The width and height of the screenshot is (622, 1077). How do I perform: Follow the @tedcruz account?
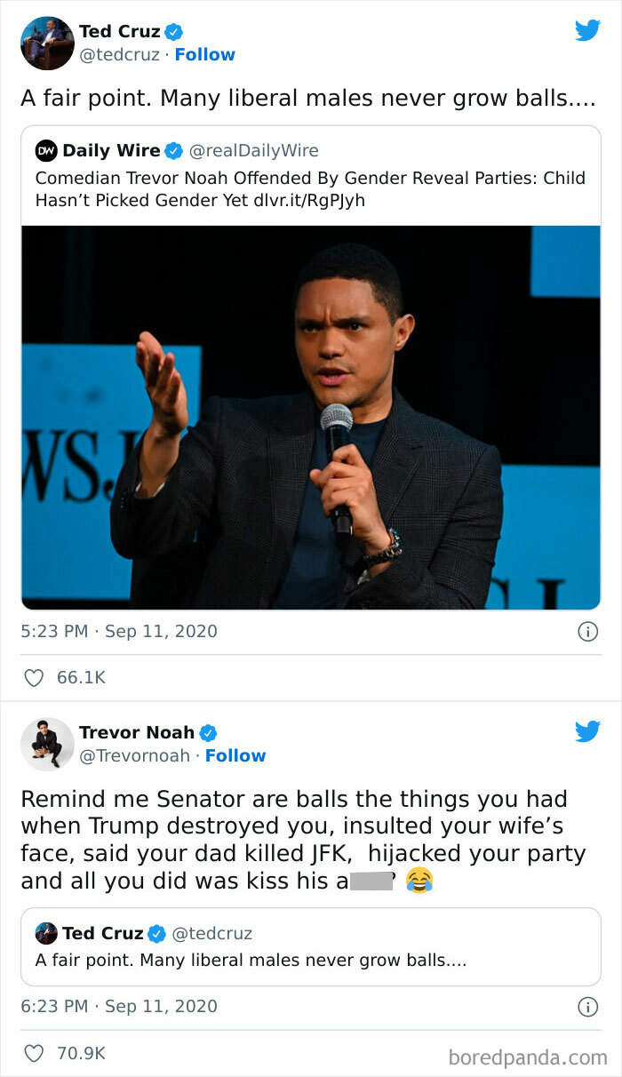click(205, 54)
